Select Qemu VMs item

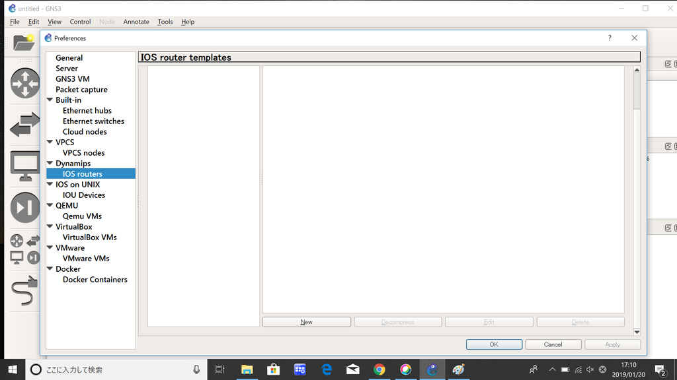82,216
